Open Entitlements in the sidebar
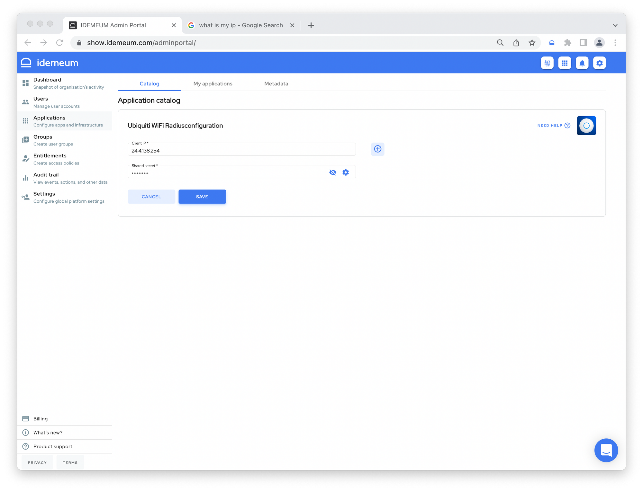Viewport: 643px width, 491px height. click(64, 159)
